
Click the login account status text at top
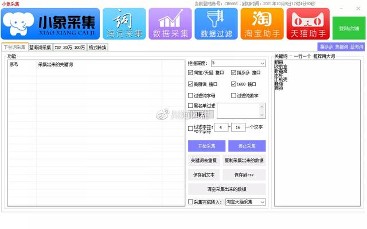click(255, 4)
